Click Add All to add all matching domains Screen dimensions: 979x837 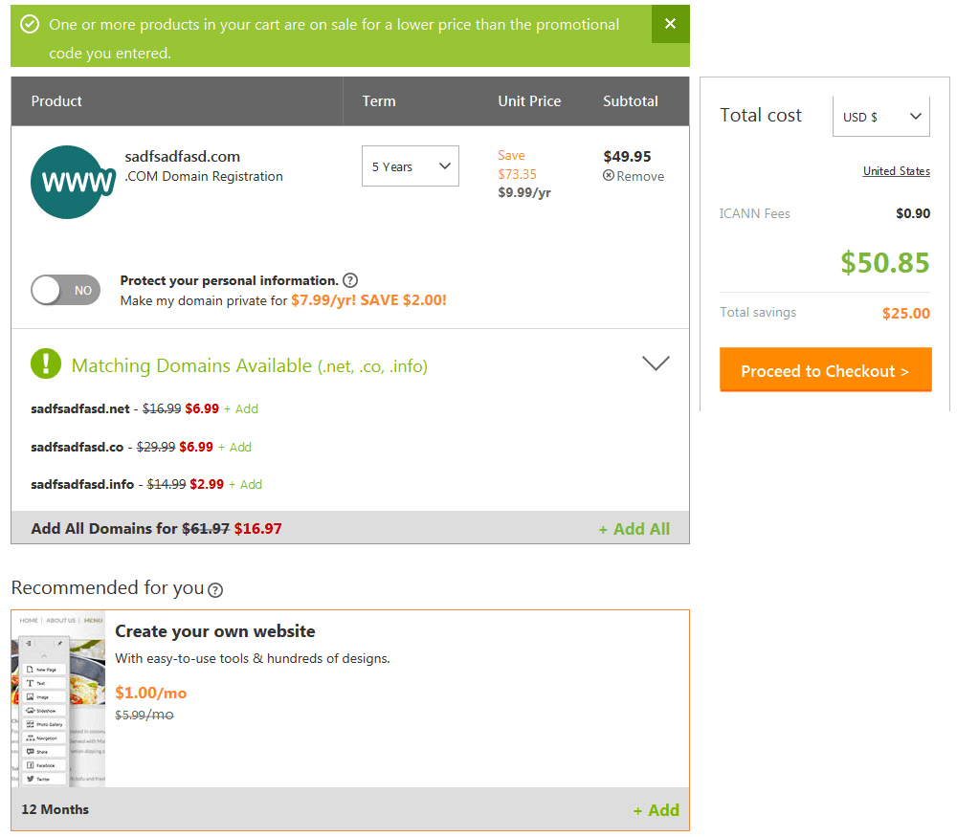pos(634,527)
